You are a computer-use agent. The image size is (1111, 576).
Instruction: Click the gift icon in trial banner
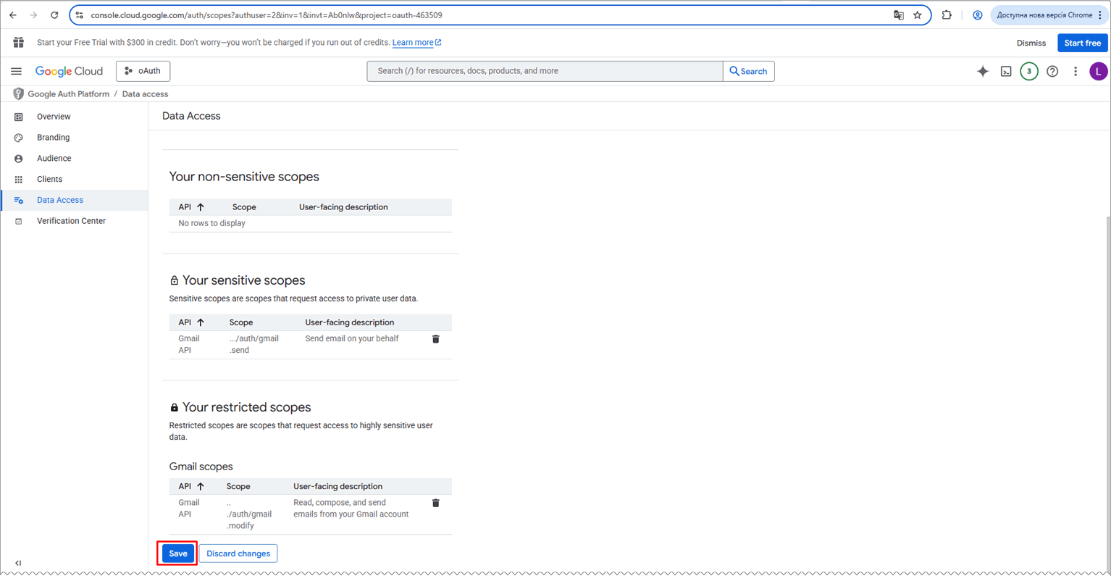click(18, 43)
